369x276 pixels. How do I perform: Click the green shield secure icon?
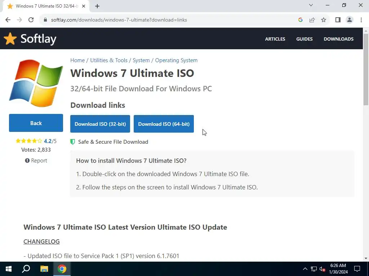coord(73,142)
